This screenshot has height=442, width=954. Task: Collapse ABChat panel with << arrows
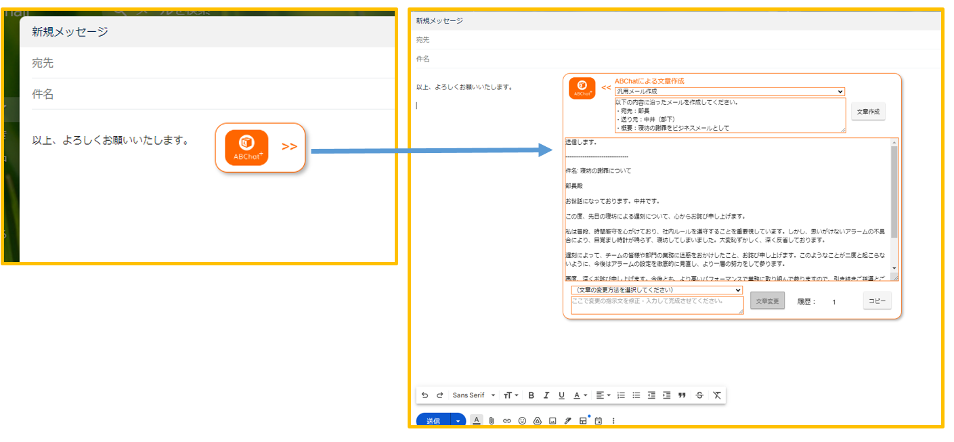605,87
